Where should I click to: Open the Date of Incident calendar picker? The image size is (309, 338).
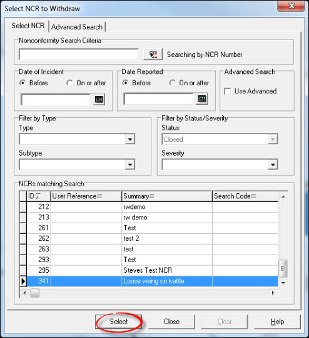[x=99, y=99]
